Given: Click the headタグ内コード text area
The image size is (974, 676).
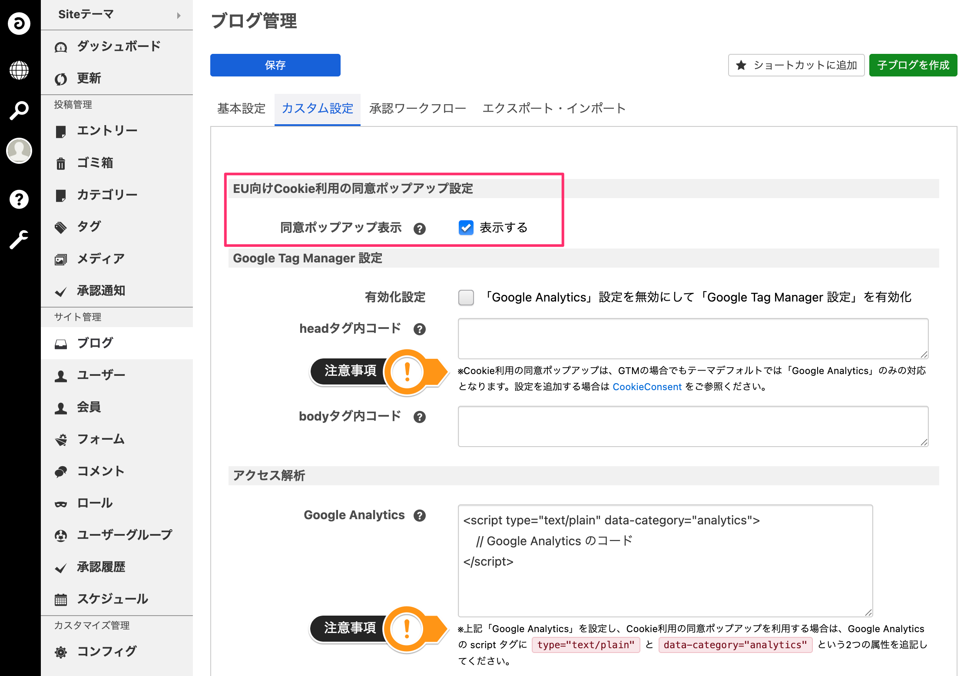Looking at the screenshot, I should click(692, 338).
